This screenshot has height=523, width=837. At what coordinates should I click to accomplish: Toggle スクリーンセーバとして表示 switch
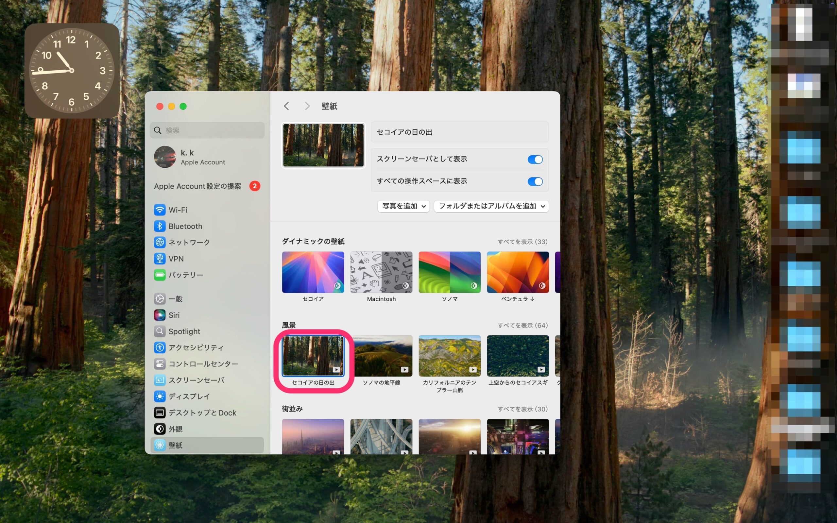click(x=534, y=159)
